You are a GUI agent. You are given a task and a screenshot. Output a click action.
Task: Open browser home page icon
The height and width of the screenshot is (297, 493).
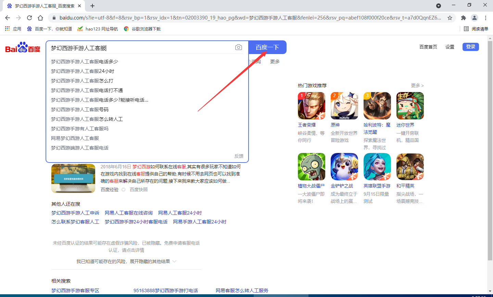(x=40, y=18)
